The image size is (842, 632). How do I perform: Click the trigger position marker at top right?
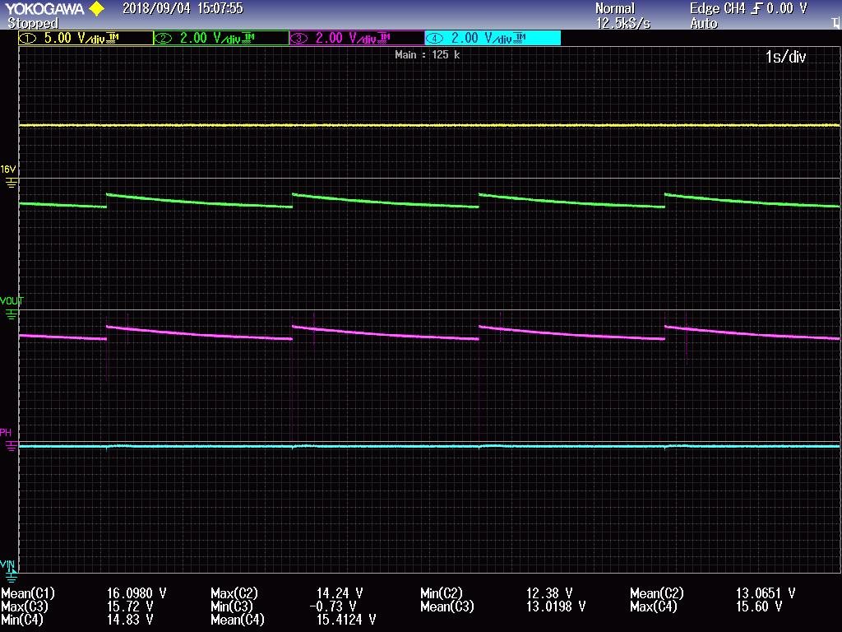(x=835, y=23)
